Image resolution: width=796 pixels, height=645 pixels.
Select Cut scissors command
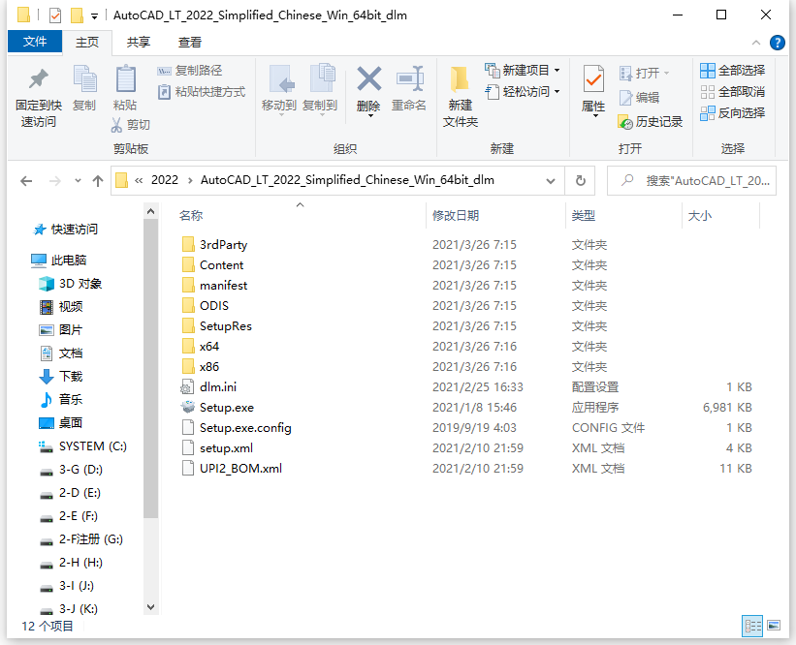tap(131, 125)
